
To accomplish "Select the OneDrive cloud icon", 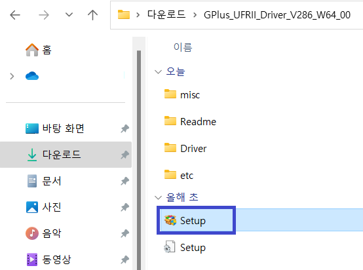I will 32,76.
